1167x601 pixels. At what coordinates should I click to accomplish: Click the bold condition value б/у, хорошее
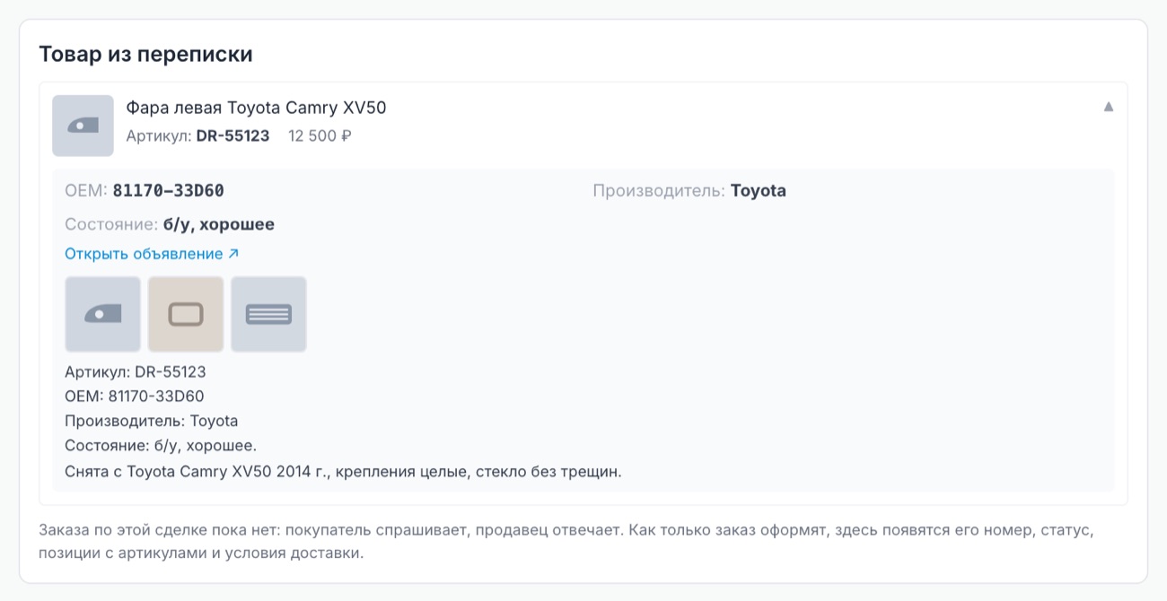[x=218, y=224]
